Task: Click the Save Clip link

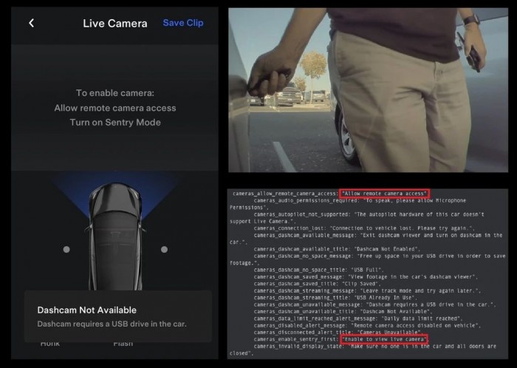Action: point(183,23)
